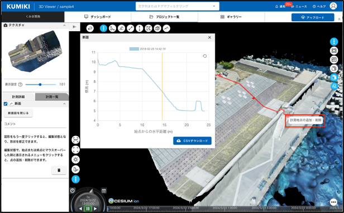Select the angle measurement tool
This screenshot has width=344, height=213.
click(112, 28)
